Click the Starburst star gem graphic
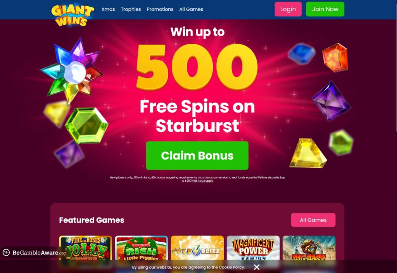 pos(72,71)
